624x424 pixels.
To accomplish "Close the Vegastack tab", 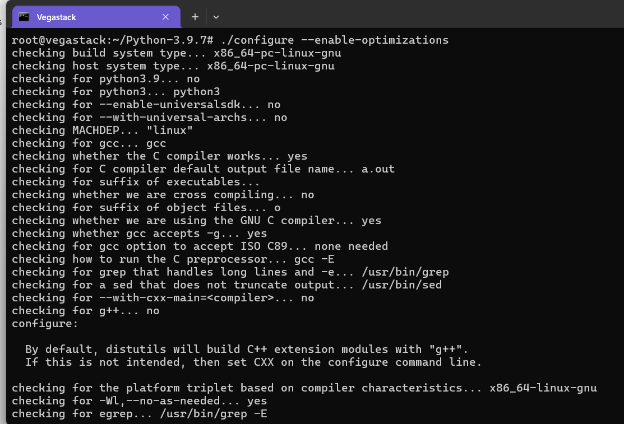I will [x=165, y=17].
